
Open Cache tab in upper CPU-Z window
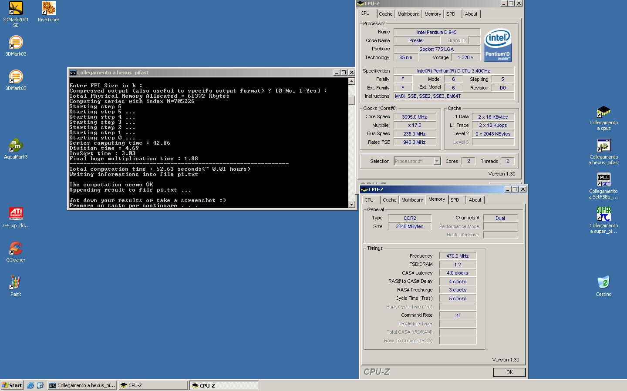point(385,14)
